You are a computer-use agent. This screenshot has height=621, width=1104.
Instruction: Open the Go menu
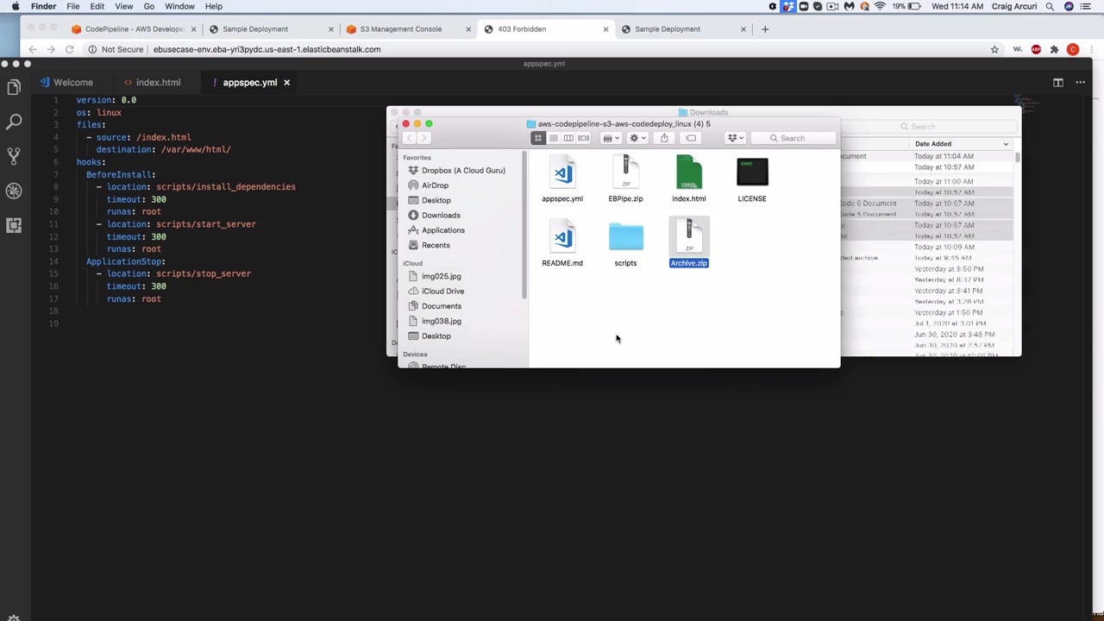(x=149, y=6)
